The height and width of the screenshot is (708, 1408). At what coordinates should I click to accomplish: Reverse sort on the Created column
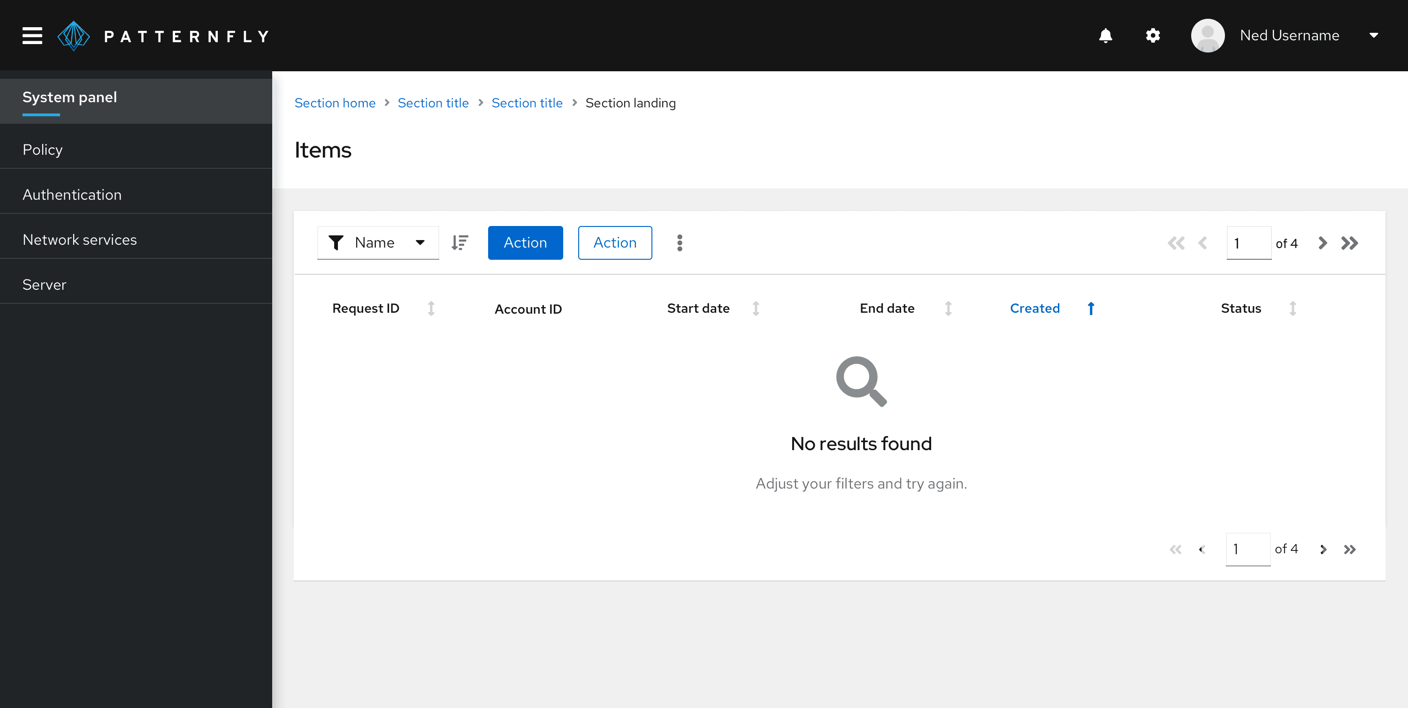point(1052,309)
